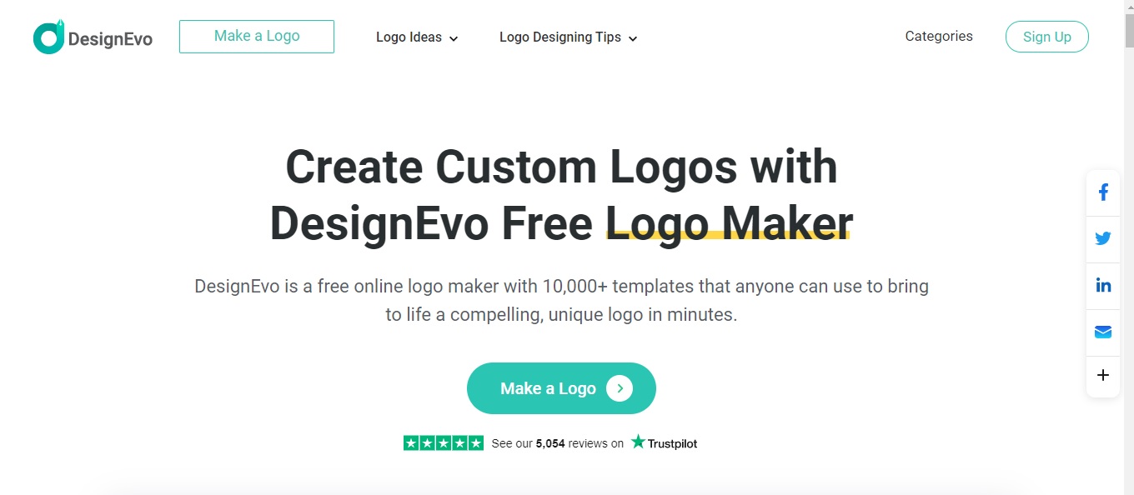Share page on LinkedIn icon

[1103, 285]
